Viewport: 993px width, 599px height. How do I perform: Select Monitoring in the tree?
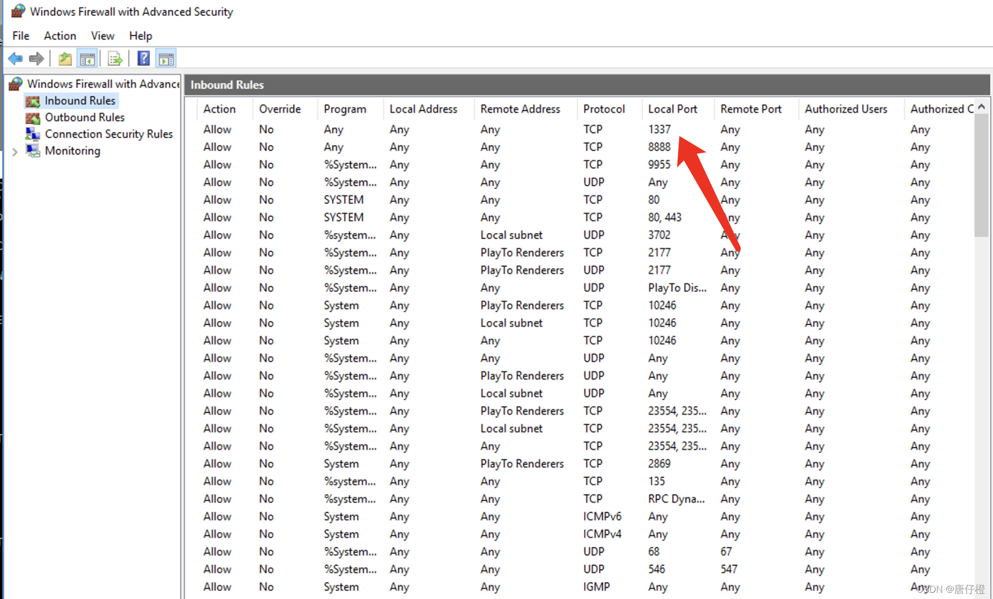pyautogui.click(x=72, y=151)
